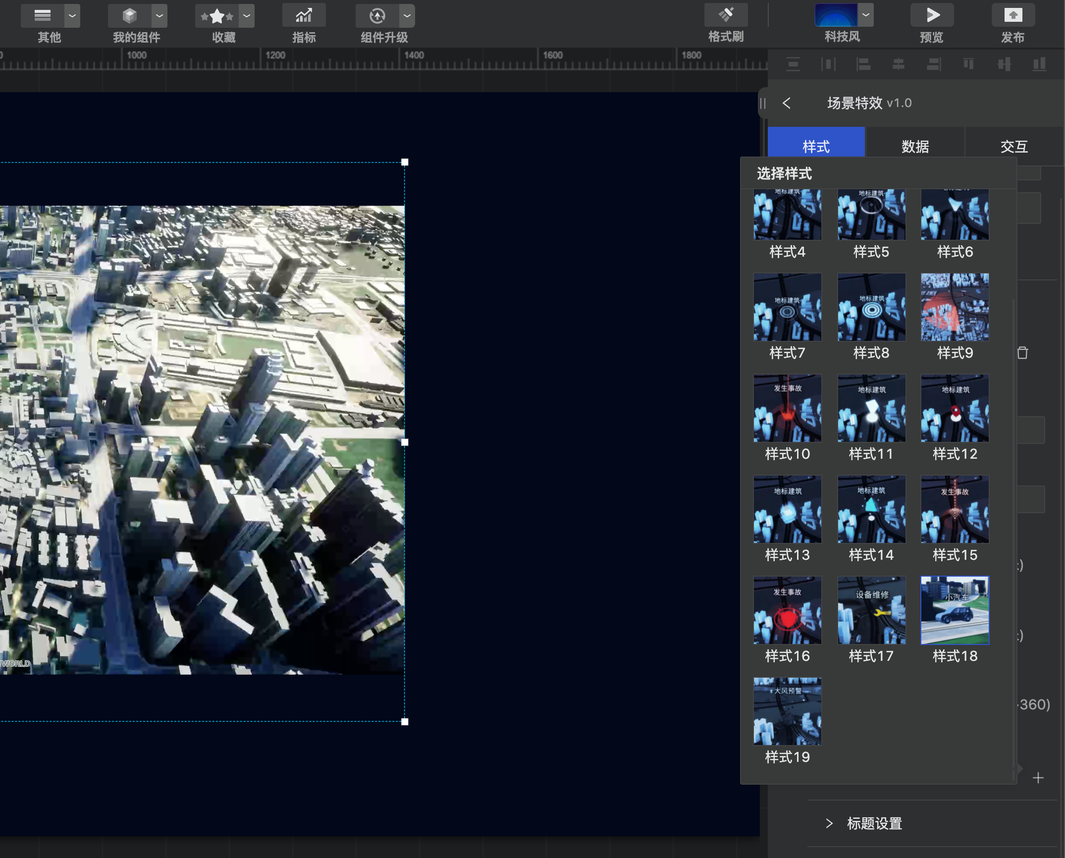Choose 样式16 red shield style
The width and height of the screenshot is (1065, 858).
[x=788, y=610]
